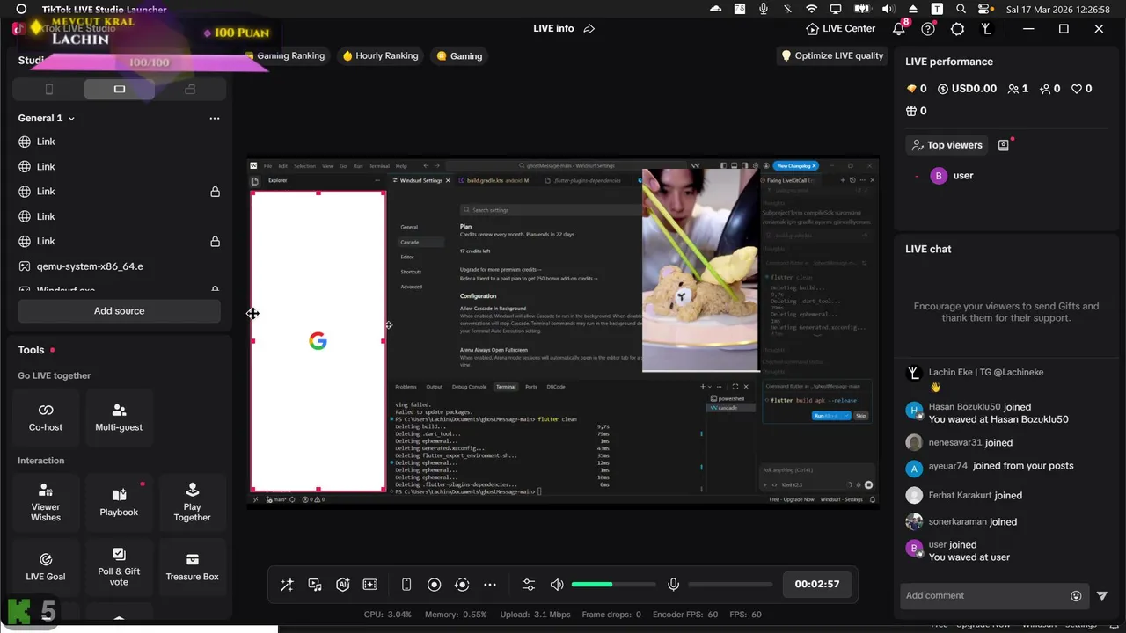
Task: Open the media and music tool icon
Action: point(315,585)
